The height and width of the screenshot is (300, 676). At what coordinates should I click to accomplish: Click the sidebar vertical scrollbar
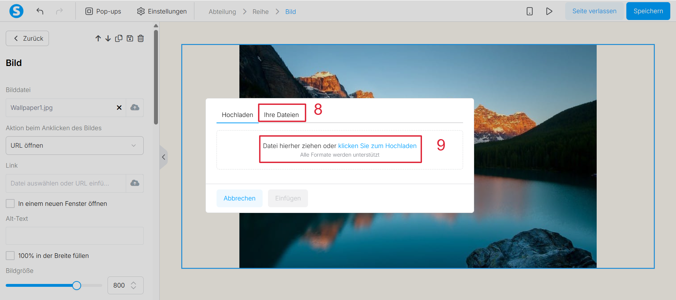[x=156, y=77]
